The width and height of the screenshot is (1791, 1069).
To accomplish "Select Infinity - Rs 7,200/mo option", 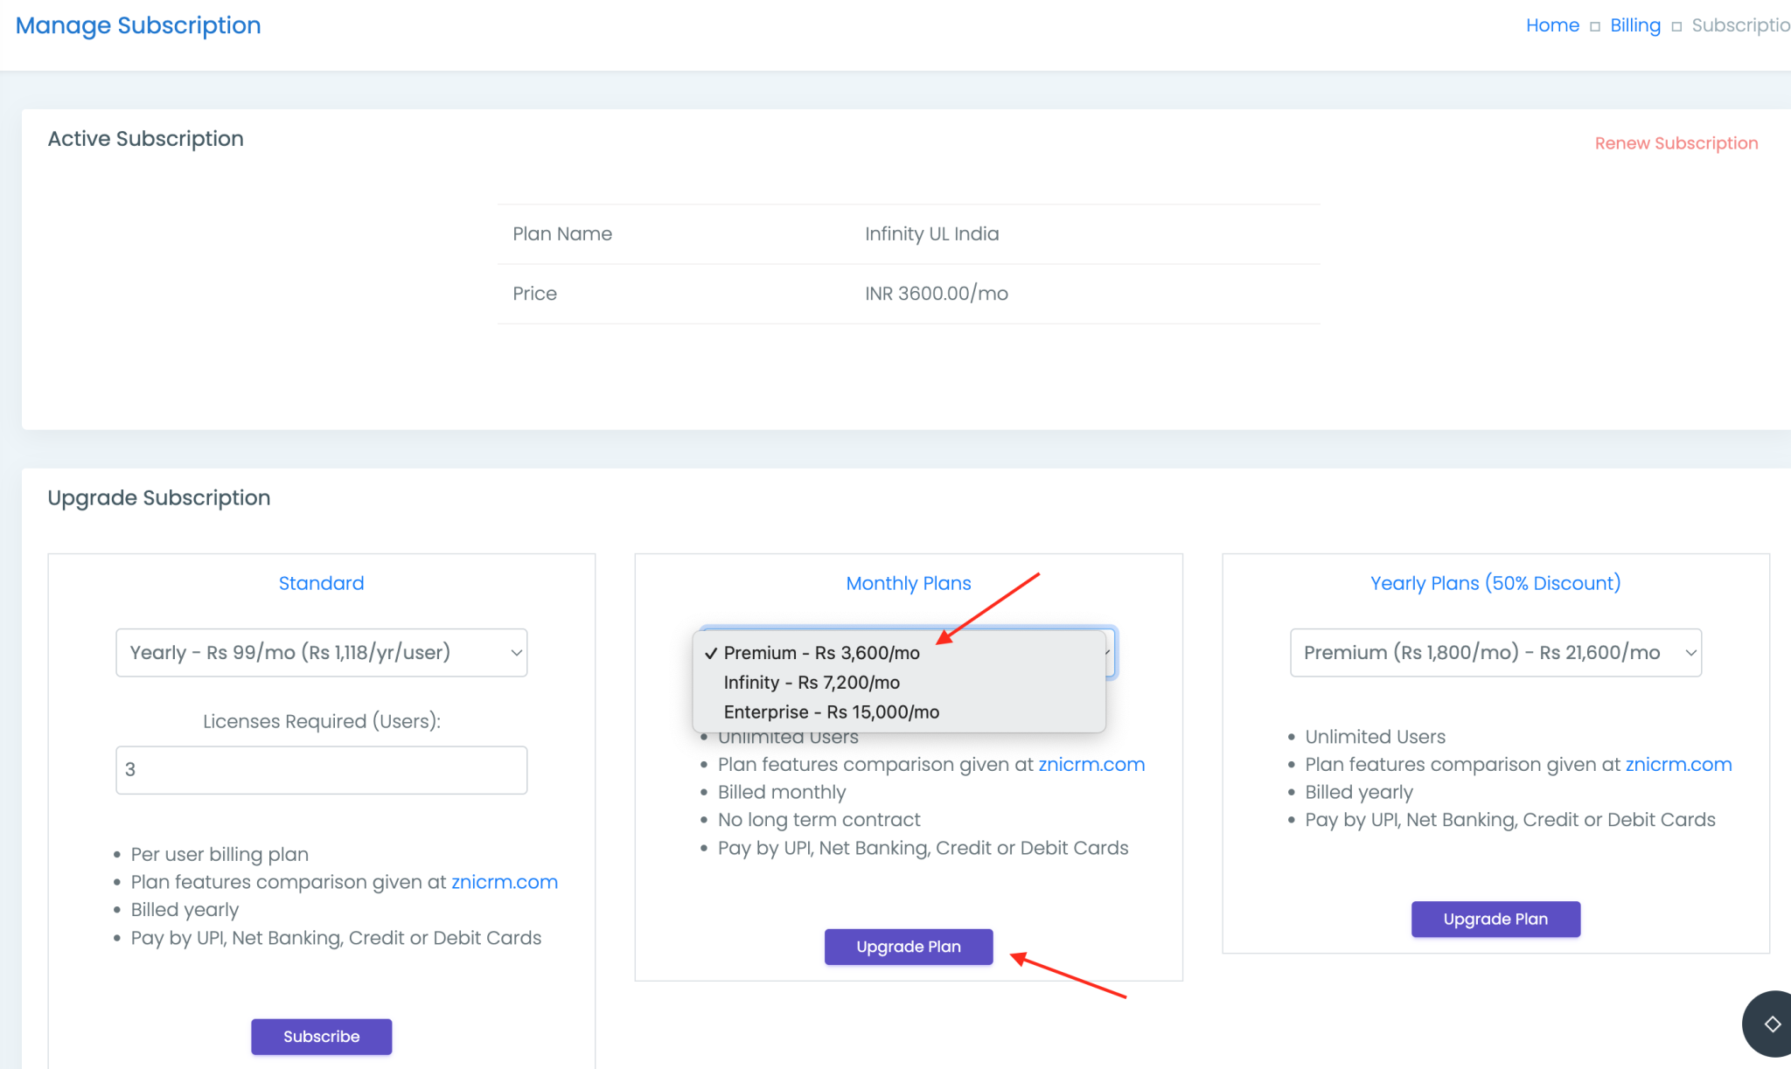I will coord(811,683).
